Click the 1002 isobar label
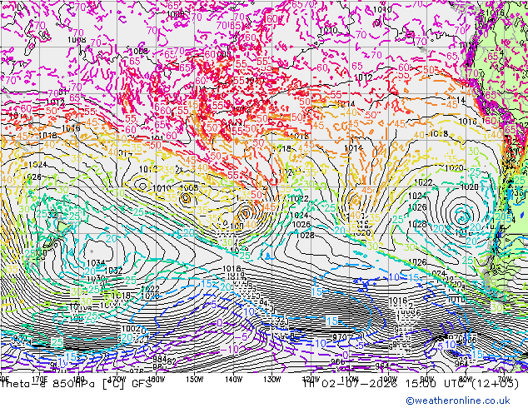 pyautogui.click(x=130, y=328)
